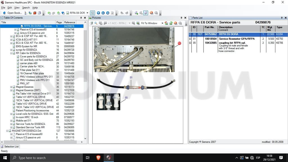Click the Type here to search box
The height and width of the screenshot is (162, 288).
click(46, 158)
